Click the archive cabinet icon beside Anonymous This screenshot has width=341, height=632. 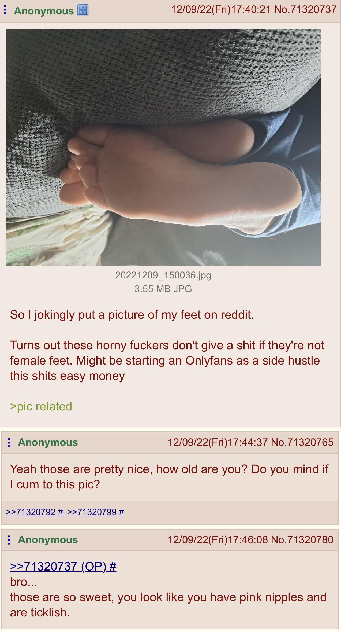(x=83, y=10)
